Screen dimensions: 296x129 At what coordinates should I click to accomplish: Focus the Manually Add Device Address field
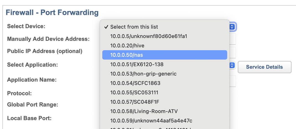coord(233,39)
